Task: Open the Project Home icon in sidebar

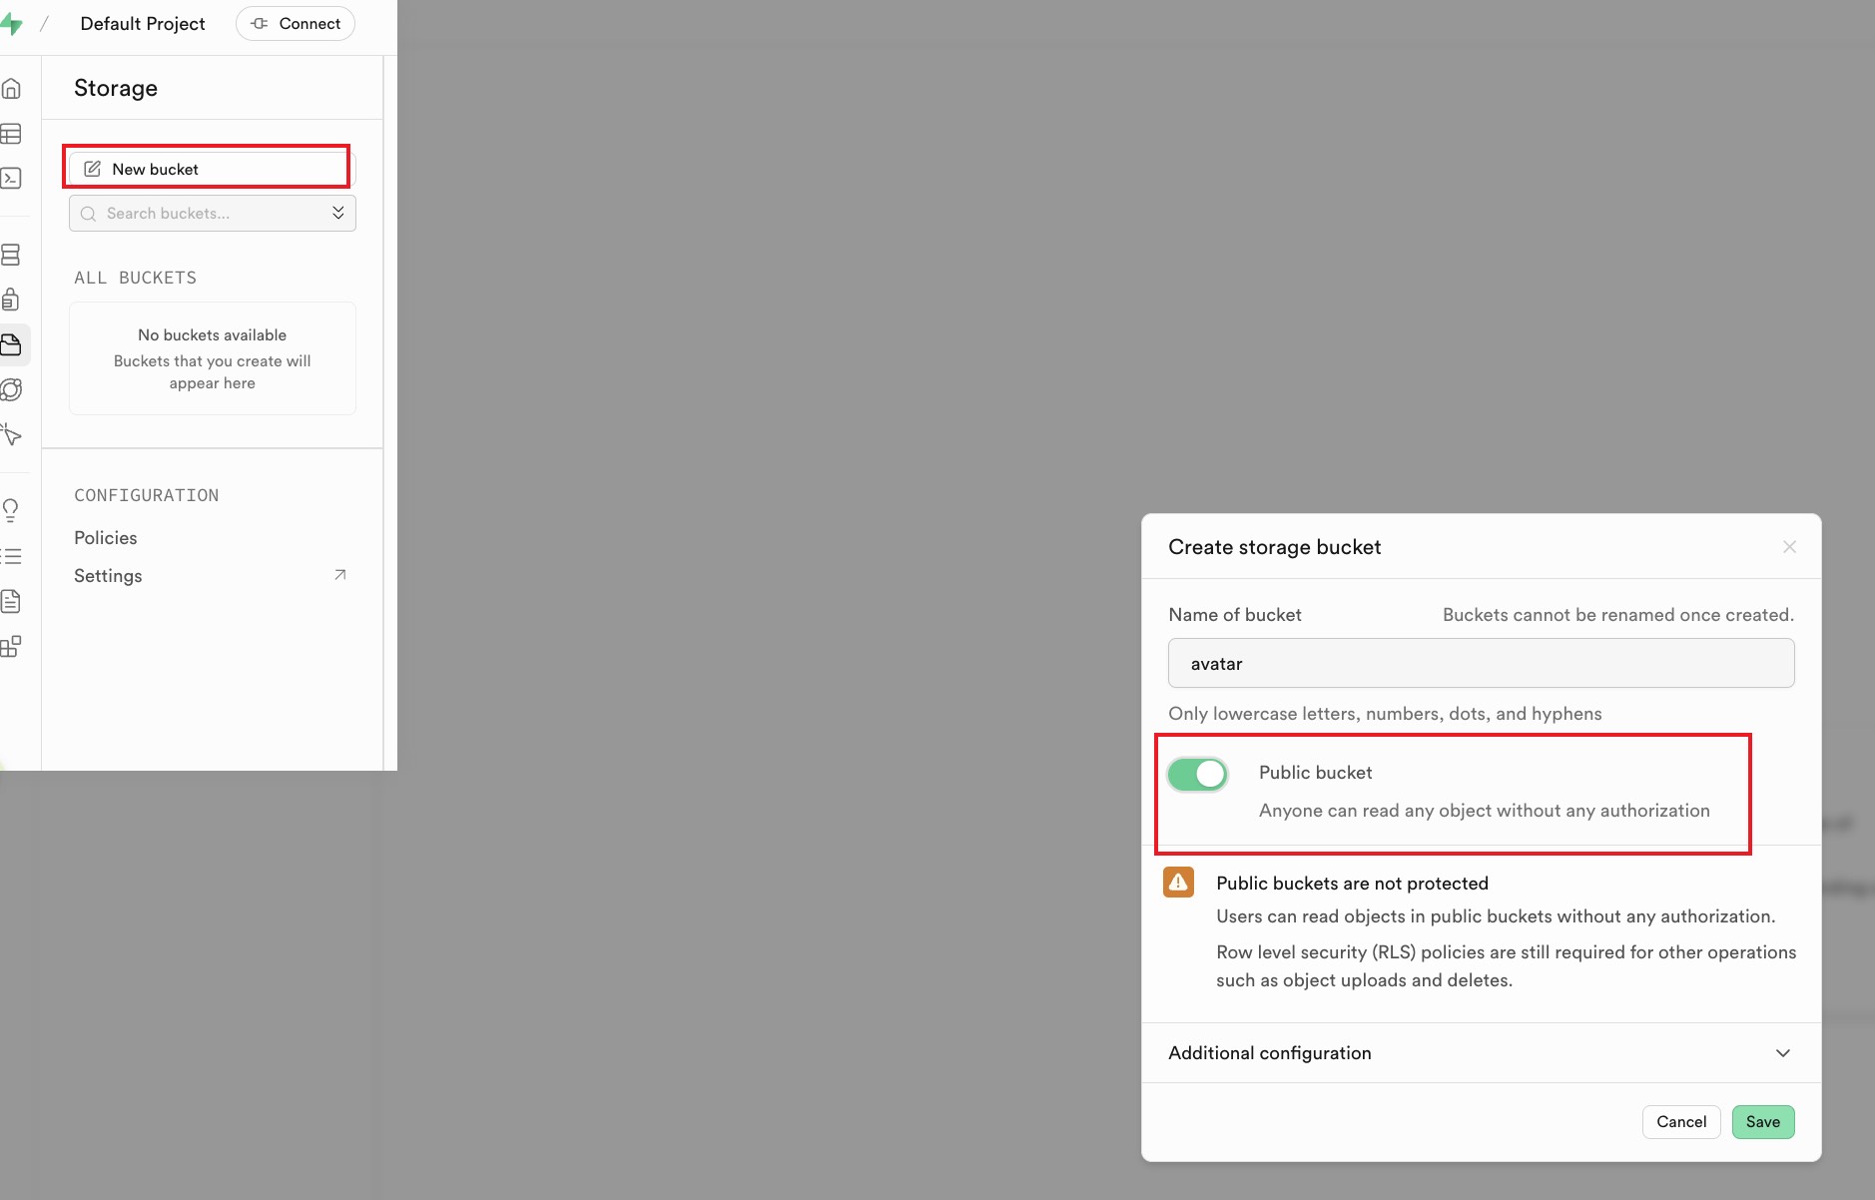Action: pos(11,89)
